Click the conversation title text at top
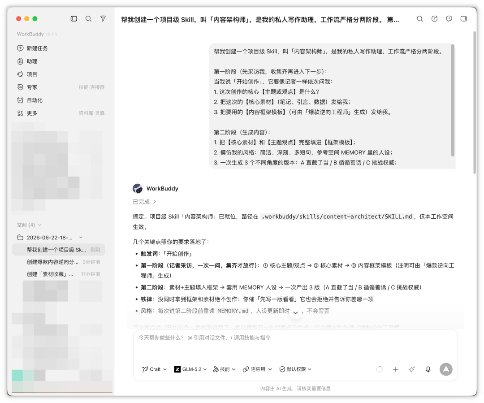 point(260,20)
